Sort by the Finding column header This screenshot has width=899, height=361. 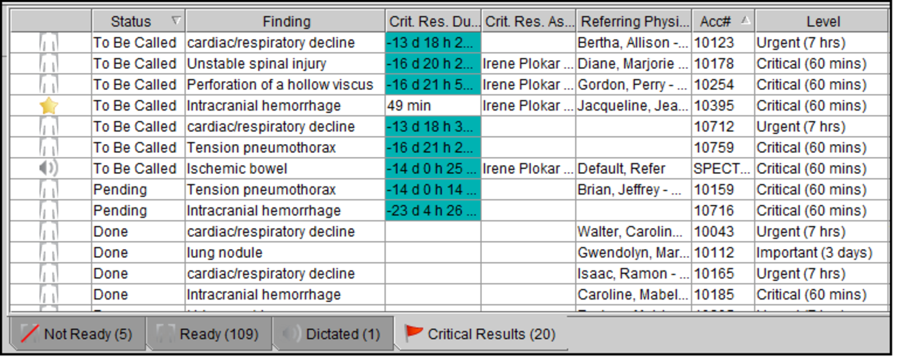click(x=286, y=22)
